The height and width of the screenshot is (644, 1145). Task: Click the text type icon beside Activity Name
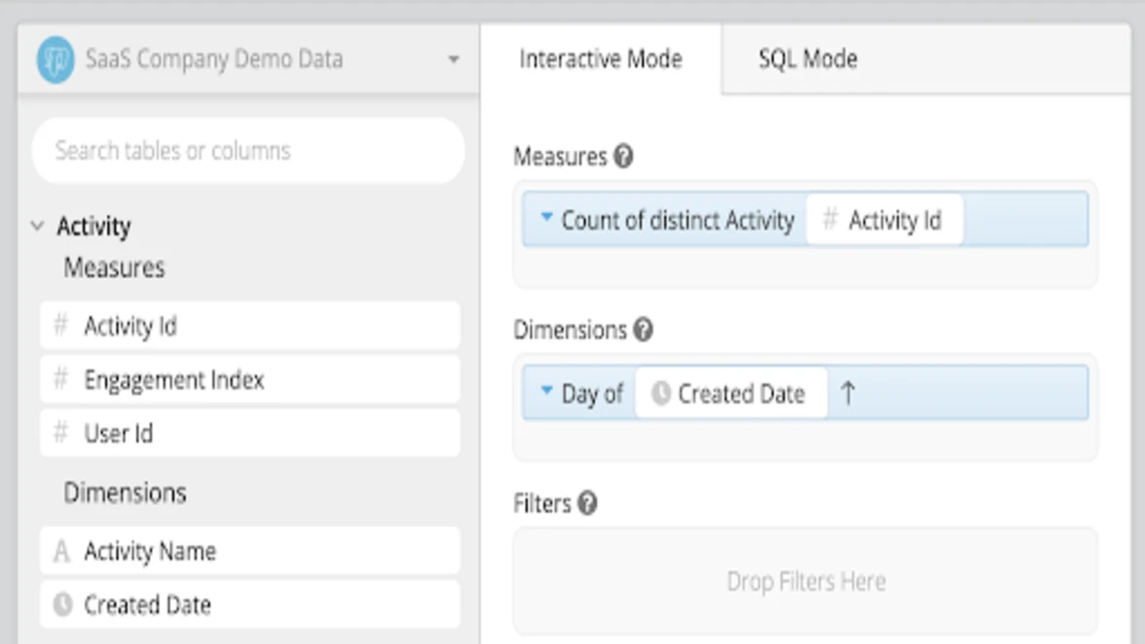click(x=61, y=552)
